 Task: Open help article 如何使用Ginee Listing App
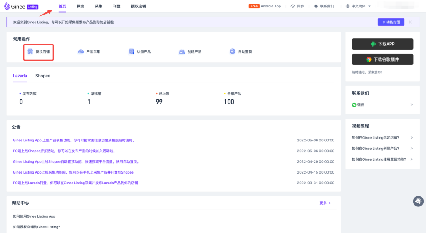point(34,216)
